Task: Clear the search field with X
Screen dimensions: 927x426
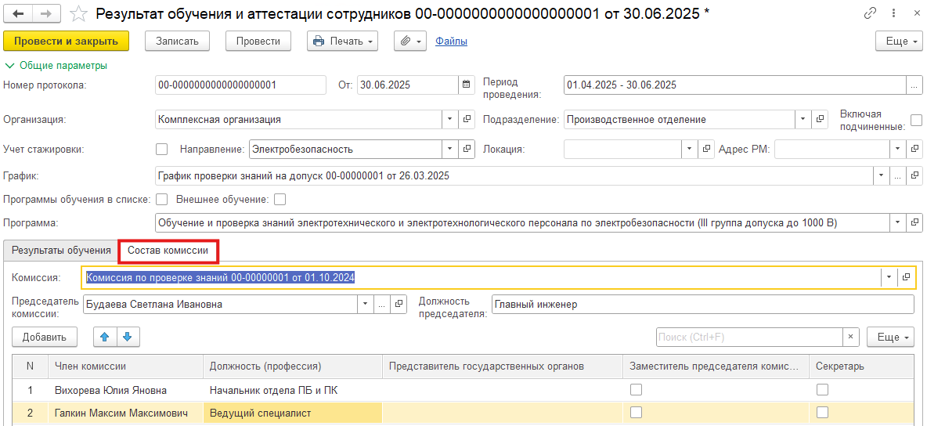Action: click(851, 337)
